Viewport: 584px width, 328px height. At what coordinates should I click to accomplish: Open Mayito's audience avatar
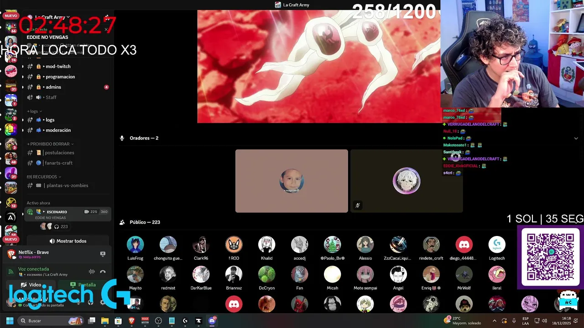[x=135, y=275]
